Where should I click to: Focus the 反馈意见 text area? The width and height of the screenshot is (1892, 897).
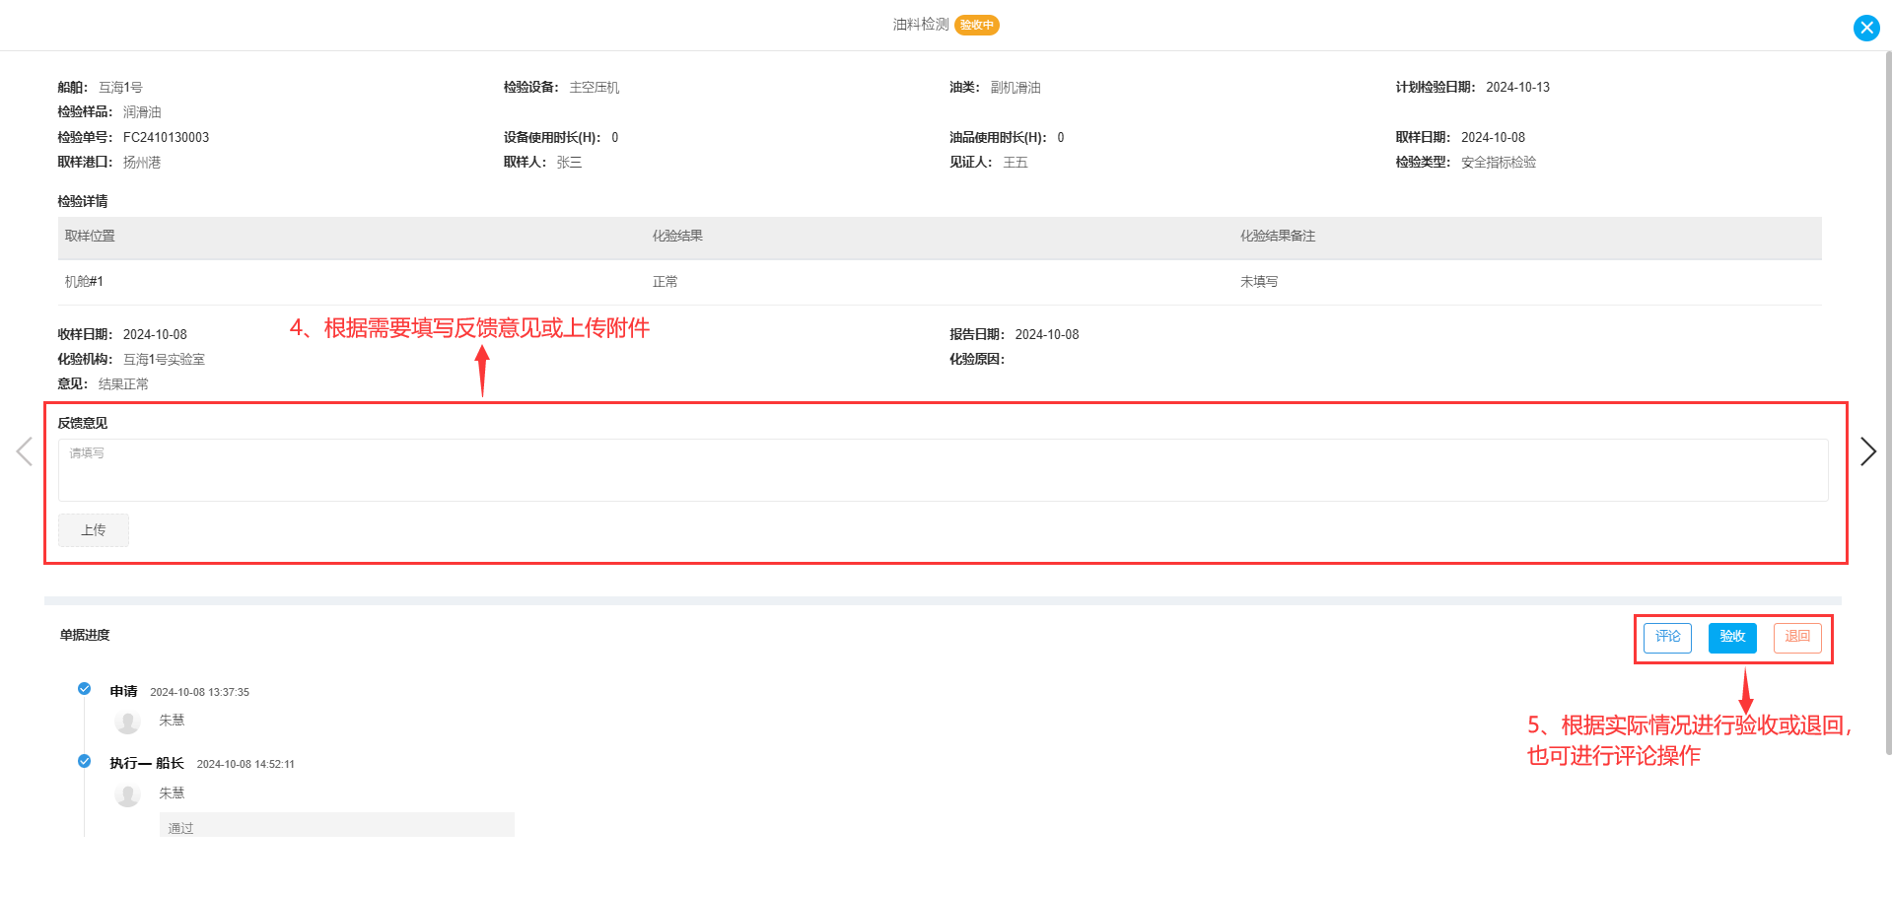click(x=943, y=470)
